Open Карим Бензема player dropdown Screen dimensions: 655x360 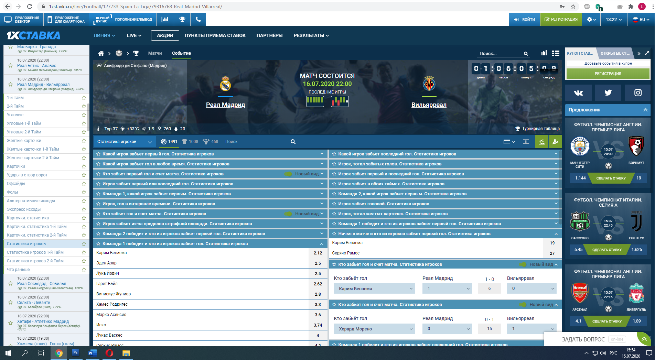pyautogui.click(x=375, y=289)
